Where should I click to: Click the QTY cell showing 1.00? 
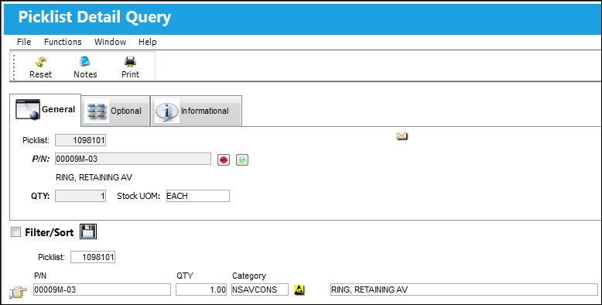(201, 290)
